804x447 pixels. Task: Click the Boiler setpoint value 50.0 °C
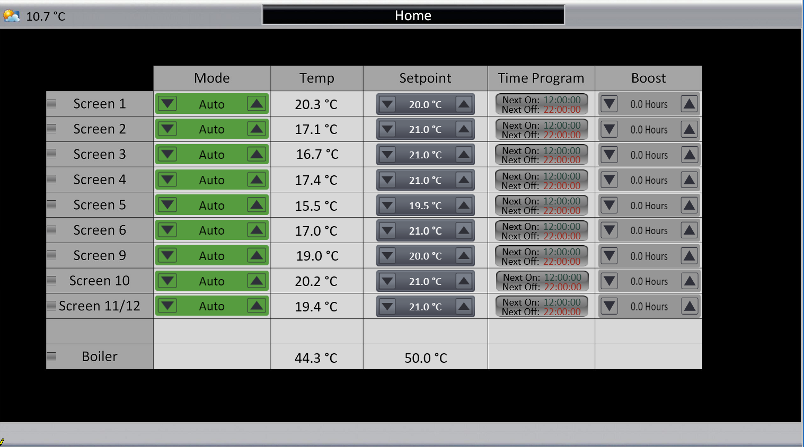point(426,358)
